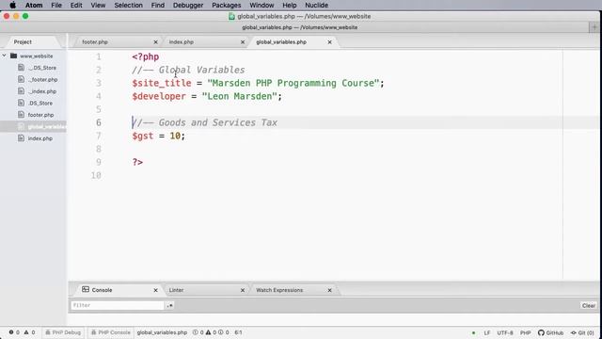Close the Watch Expressions tab
The image size is (602, 339).
coord(329,290)
